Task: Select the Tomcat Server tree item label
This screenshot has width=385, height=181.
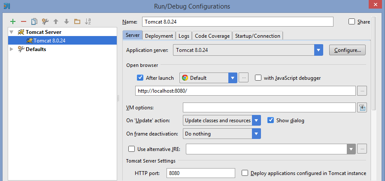Action: tap(43, 32)
